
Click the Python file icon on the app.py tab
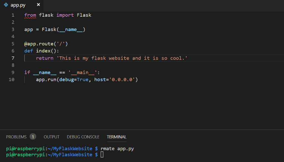coord(6,5)
